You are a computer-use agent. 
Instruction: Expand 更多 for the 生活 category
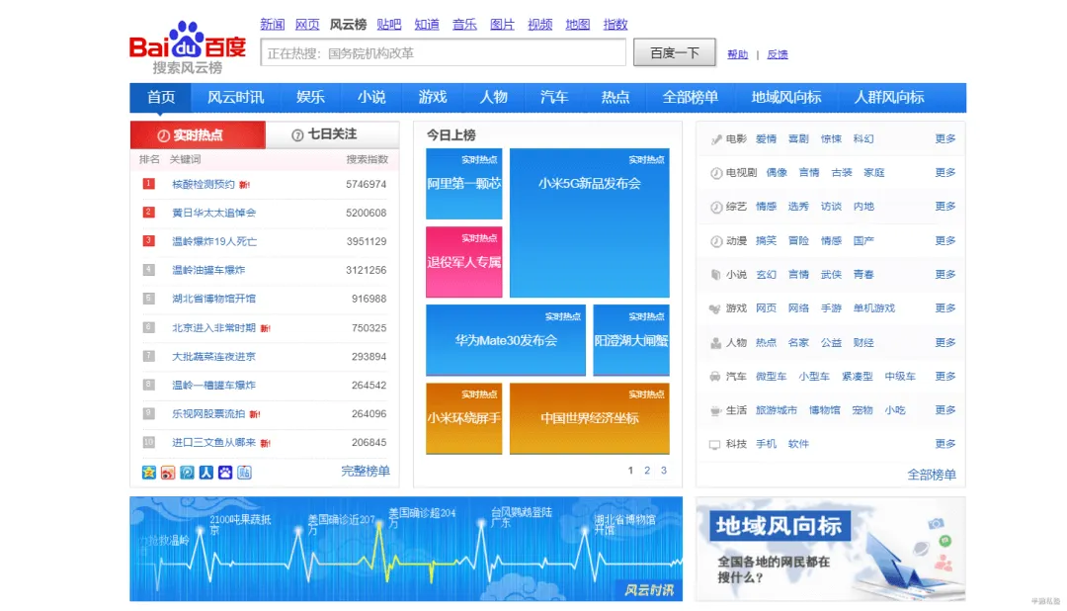(945, 410)
